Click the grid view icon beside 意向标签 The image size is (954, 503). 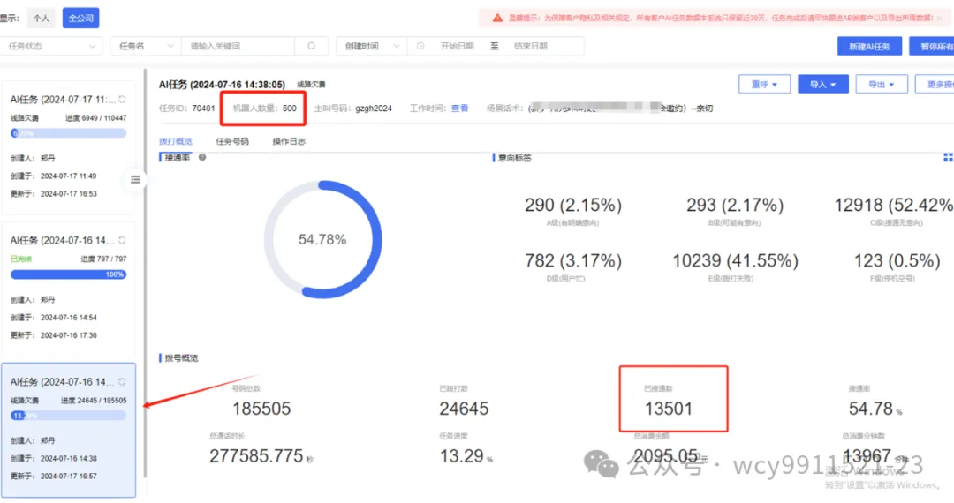948,157
